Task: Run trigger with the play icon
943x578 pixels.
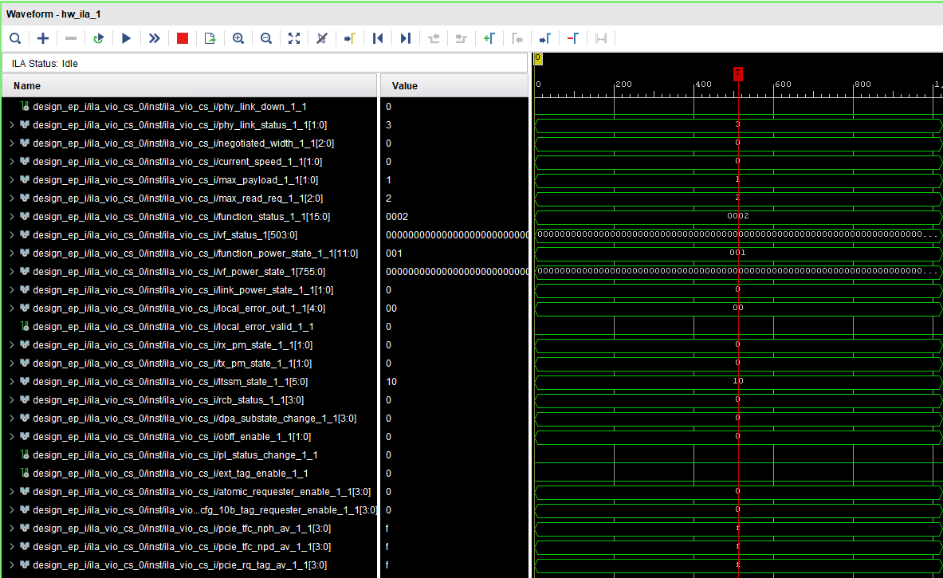Action: 126,38
